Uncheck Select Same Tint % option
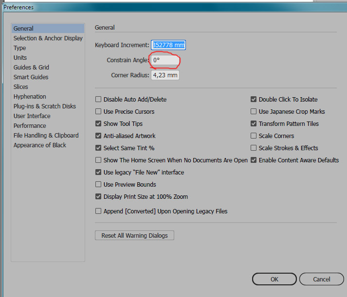The width and height of the screenshot is (347, 297). pos(98,148)
